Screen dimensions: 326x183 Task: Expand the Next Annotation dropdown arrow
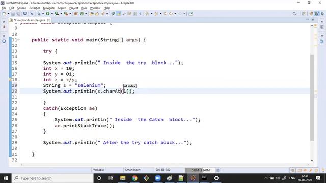(x=152, y=14)
